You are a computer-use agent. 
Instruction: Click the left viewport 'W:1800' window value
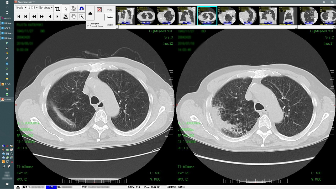tap(155, 179)
